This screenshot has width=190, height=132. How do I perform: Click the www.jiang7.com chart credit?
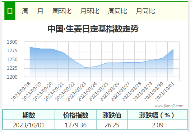pyautogui.click(x=169, y=106)
